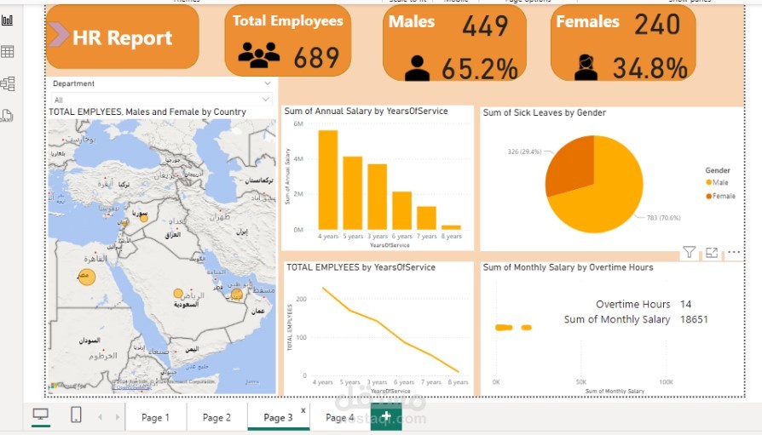This screenshot has height=435, width=762.
Task: Open the Model view icon in left sidebar
Action: coord(8,83)
